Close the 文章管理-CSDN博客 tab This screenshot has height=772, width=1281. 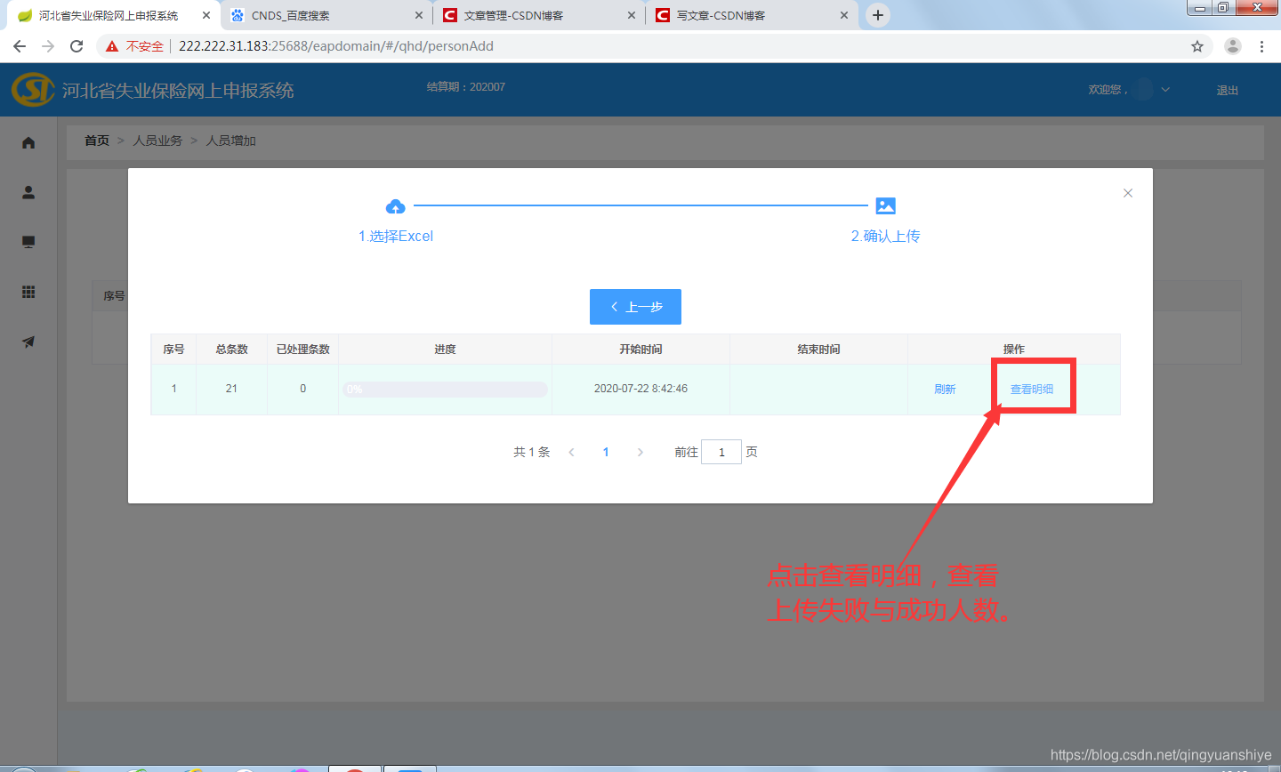pos(632,15)
